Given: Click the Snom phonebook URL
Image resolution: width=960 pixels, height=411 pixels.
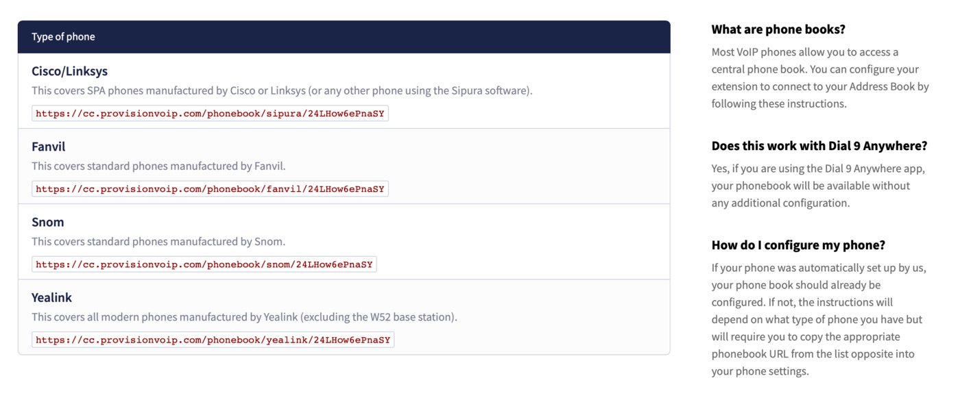Looking at the screenshot, I should [x=204, y=264].
